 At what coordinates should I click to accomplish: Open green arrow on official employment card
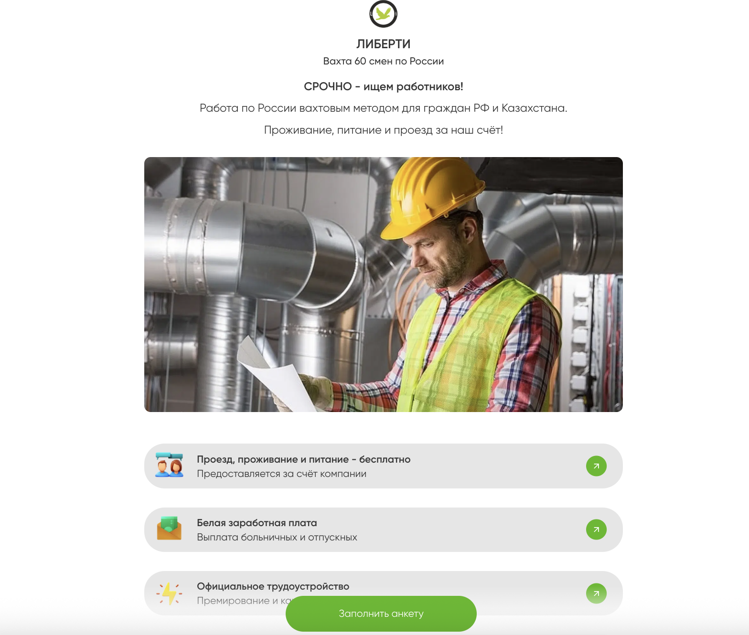596,593
